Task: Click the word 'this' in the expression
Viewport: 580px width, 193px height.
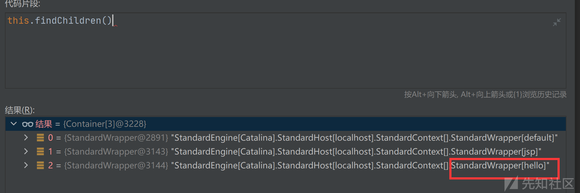Action: [18, 21]
